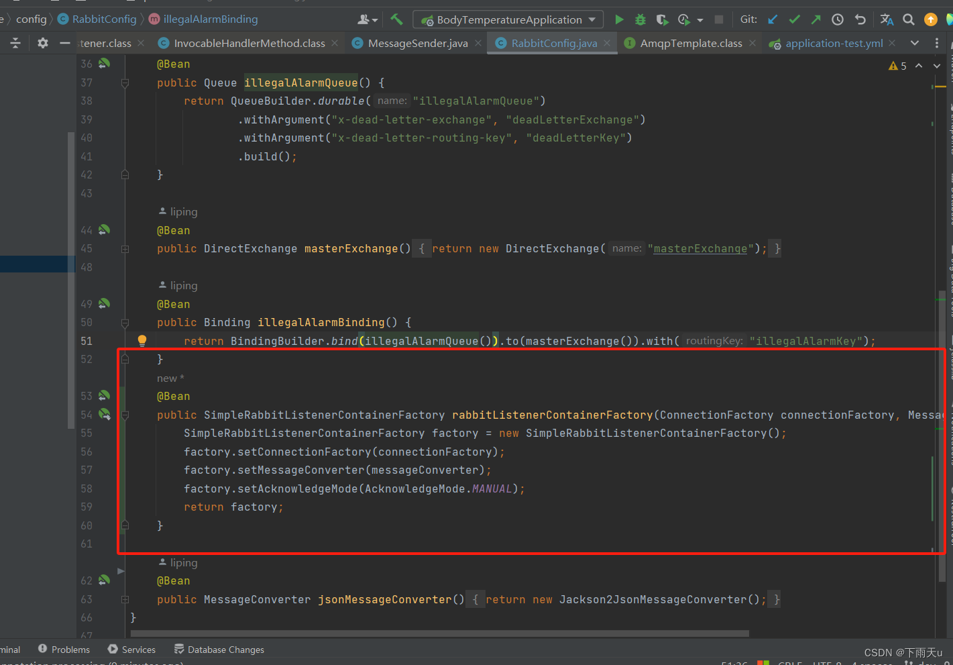
Task: Click the yellow warning bulb on line 51
Action: coord(142,340)
